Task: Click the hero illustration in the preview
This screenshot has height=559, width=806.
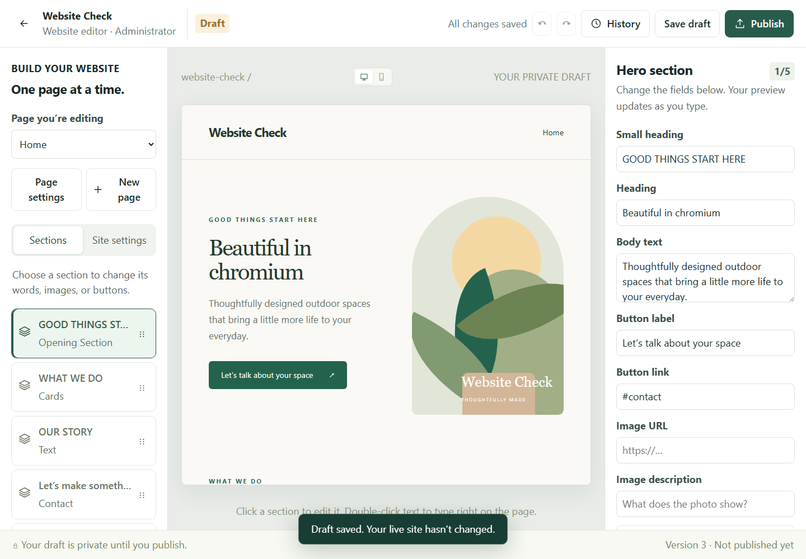Action: (488, 306)
